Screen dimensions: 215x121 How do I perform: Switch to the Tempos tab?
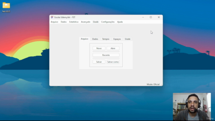click(106, 39)
